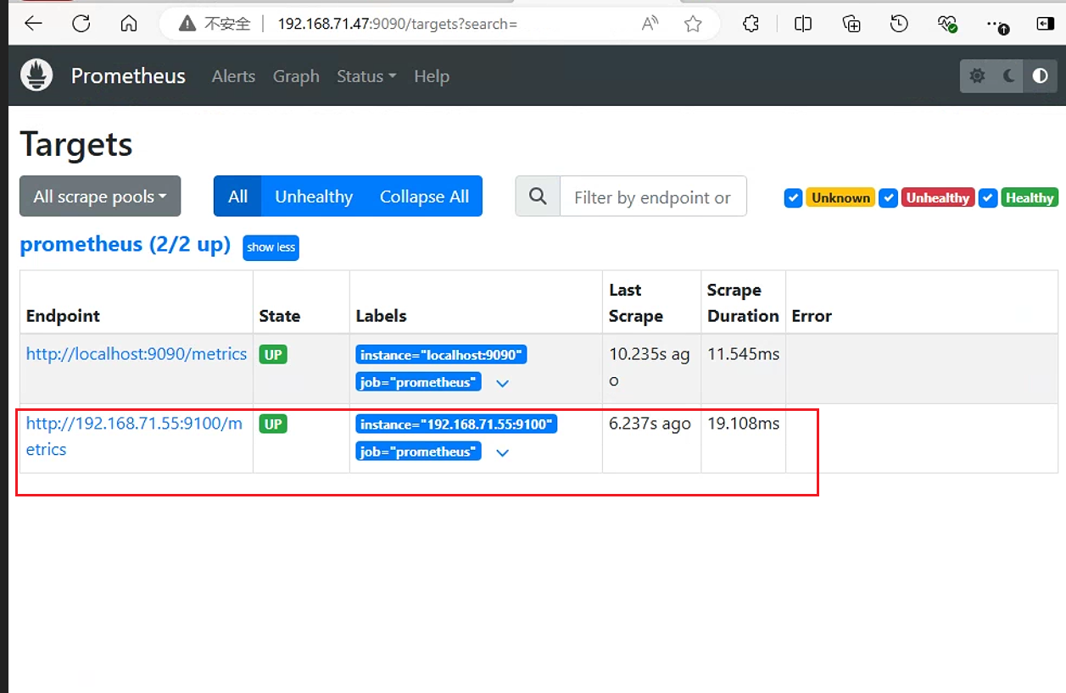Click the 19.108ms scrape duration value
The image size is (1066, 693).
(744, 424)
